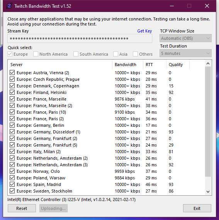Click the '9876 kbps' bandwidth value
This screenshot has width=219, height=220.
[x=125, y=99]
